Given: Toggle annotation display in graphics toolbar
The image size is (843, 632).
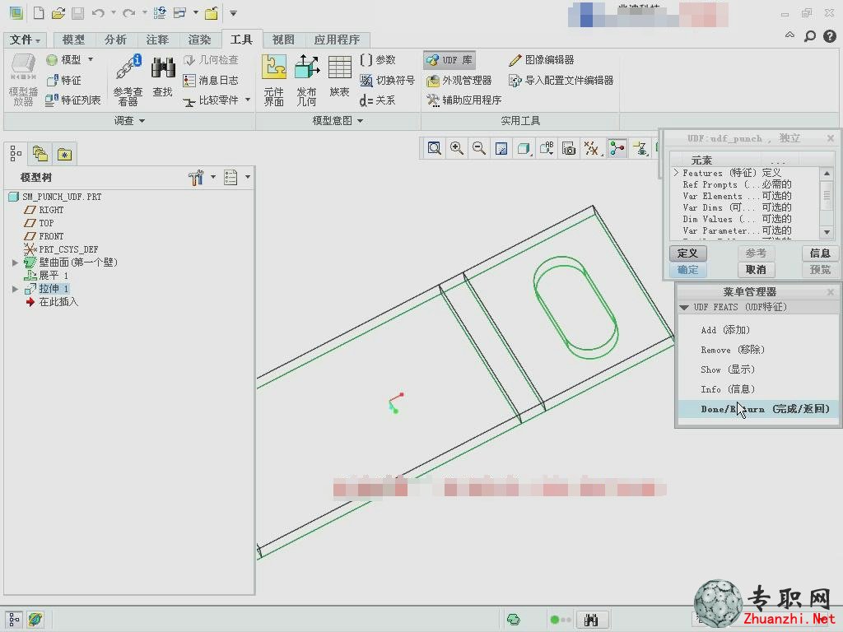Looking at the screenshot, I should pos(640,148).
